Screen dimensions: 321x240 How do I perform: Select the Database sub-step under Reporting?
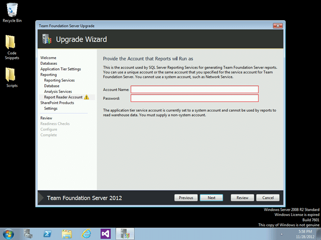(x=51, y=86)
